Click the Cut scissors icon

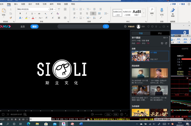[x=11, y=9]
